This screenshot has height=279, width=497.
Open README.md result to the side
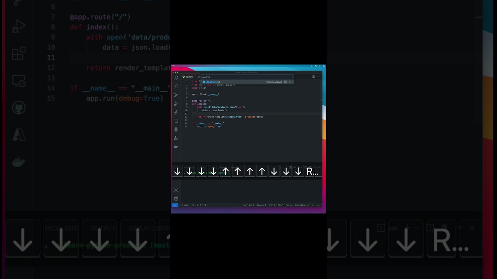click(285, 82)
